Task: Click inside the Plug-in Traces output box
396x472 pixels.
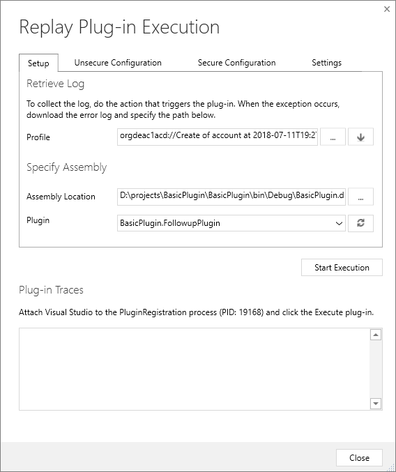Action: tap(195, 369)
